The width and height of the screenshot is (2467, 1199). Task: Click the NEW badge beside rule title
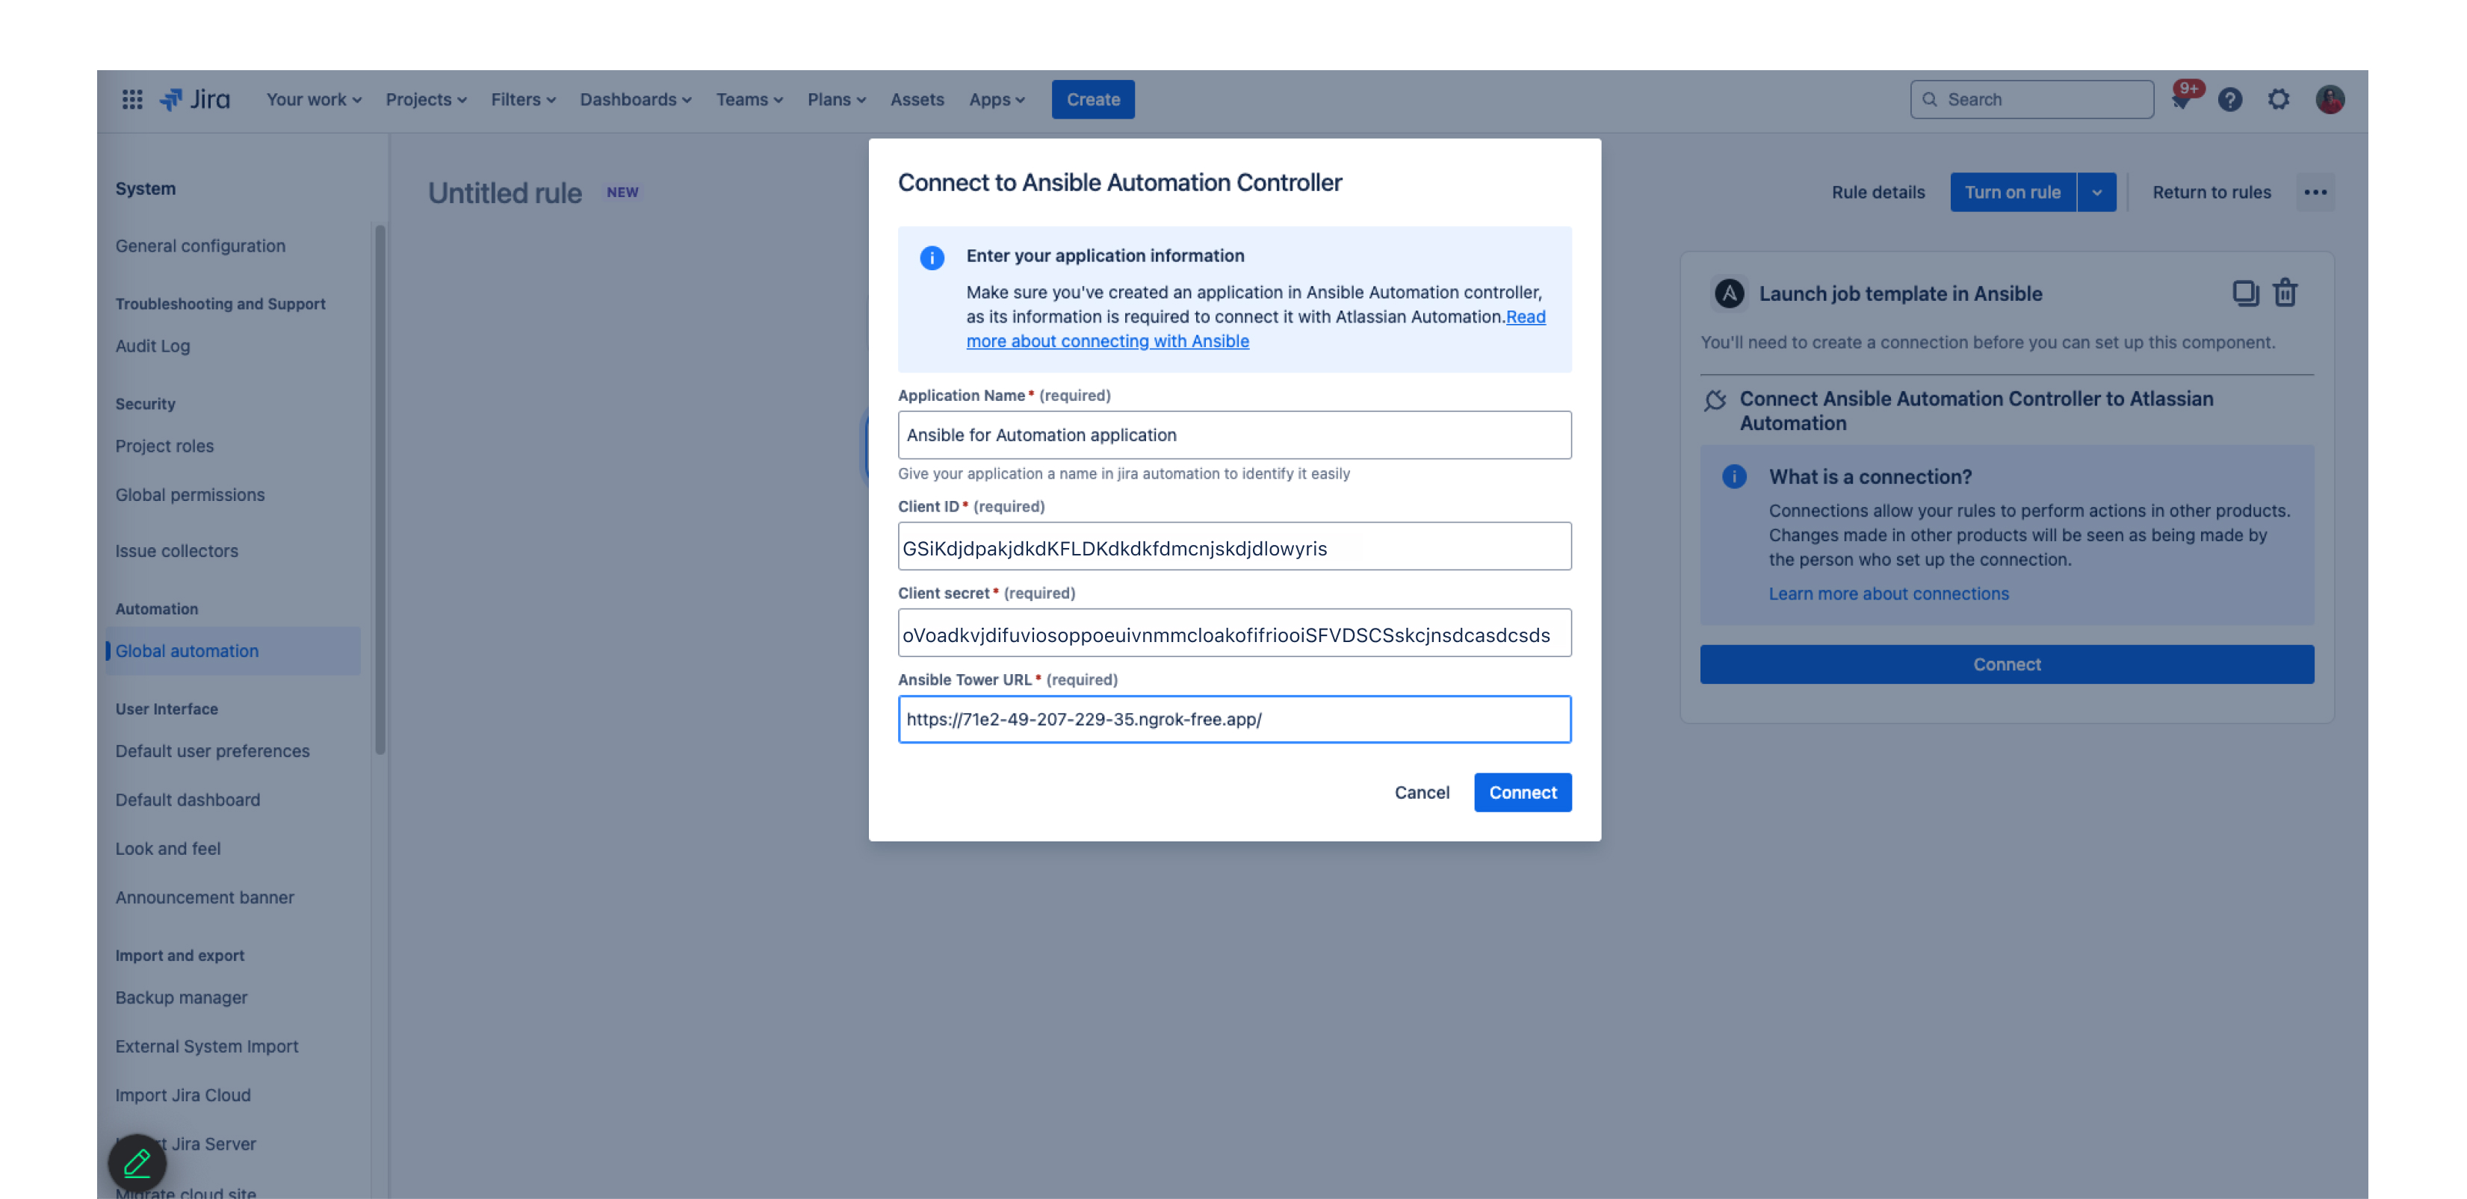[622, 191]
